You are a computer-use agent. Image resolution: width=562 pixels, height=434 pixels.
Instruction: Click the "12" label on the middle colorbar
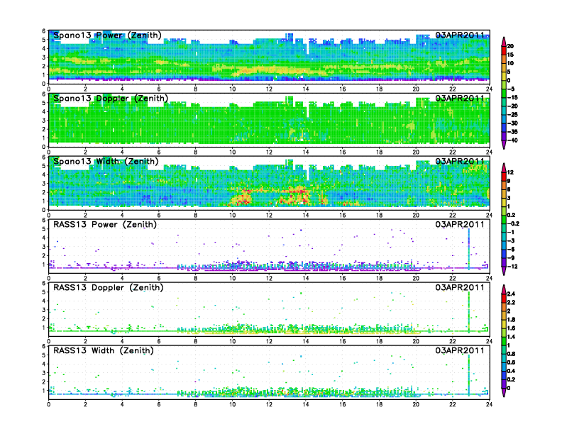coord(510,172)
